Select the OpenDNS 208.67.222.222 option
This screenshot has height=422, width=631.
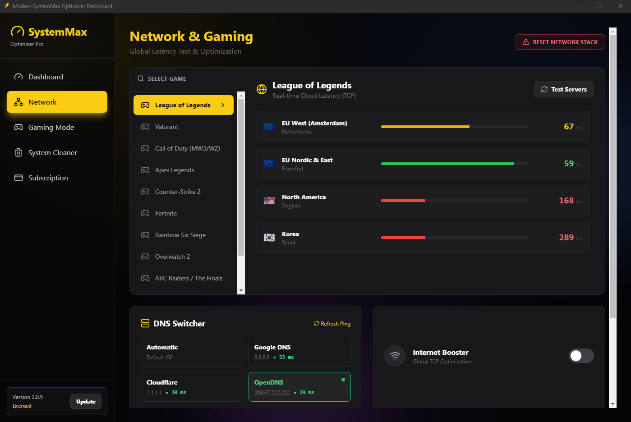(x=299, y=387)
